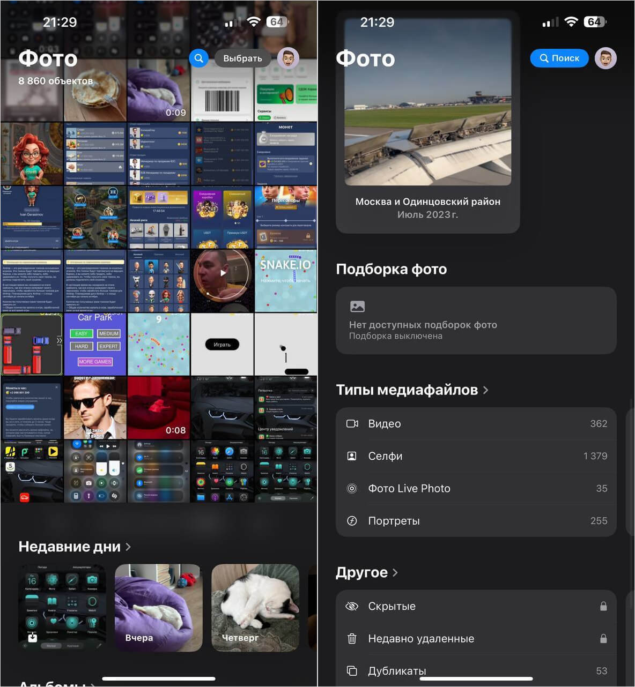Open the barcode screenshot thumbnail
Screen dimensions: 635x687
click(223, 90)
